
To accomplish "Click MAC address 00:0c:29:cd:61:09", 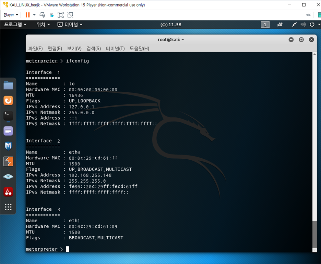I will coord(93,226).
